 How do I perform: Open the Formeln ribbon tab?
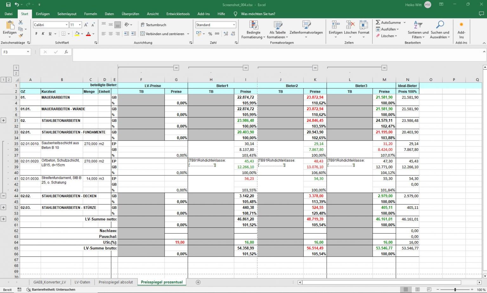pyautogui.click(x=91, y=14)
